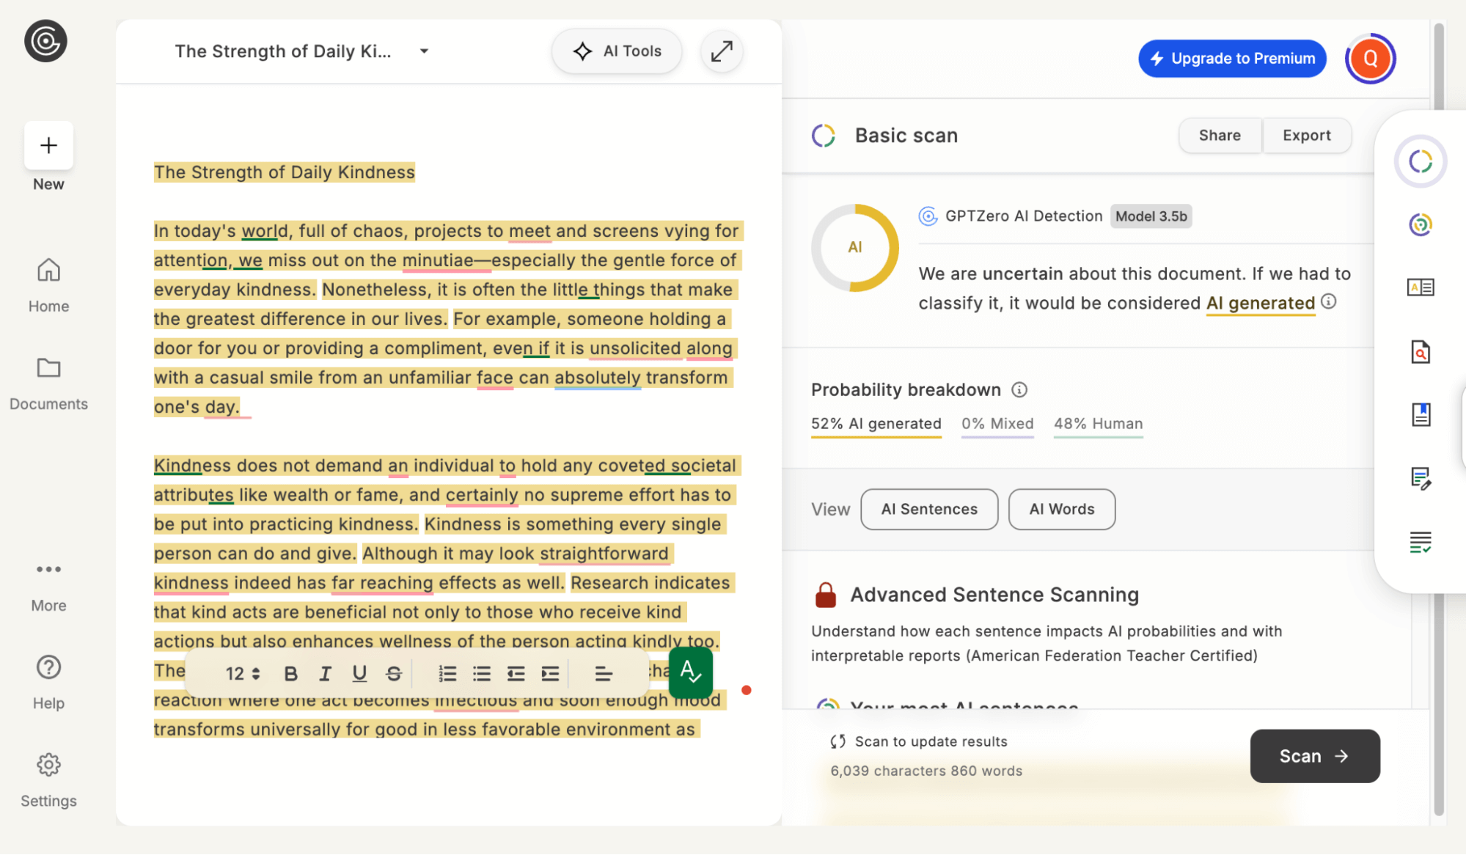Click the AI probability donut gauge
Screen dimensions: 1466x855
(x=855, y=248)
